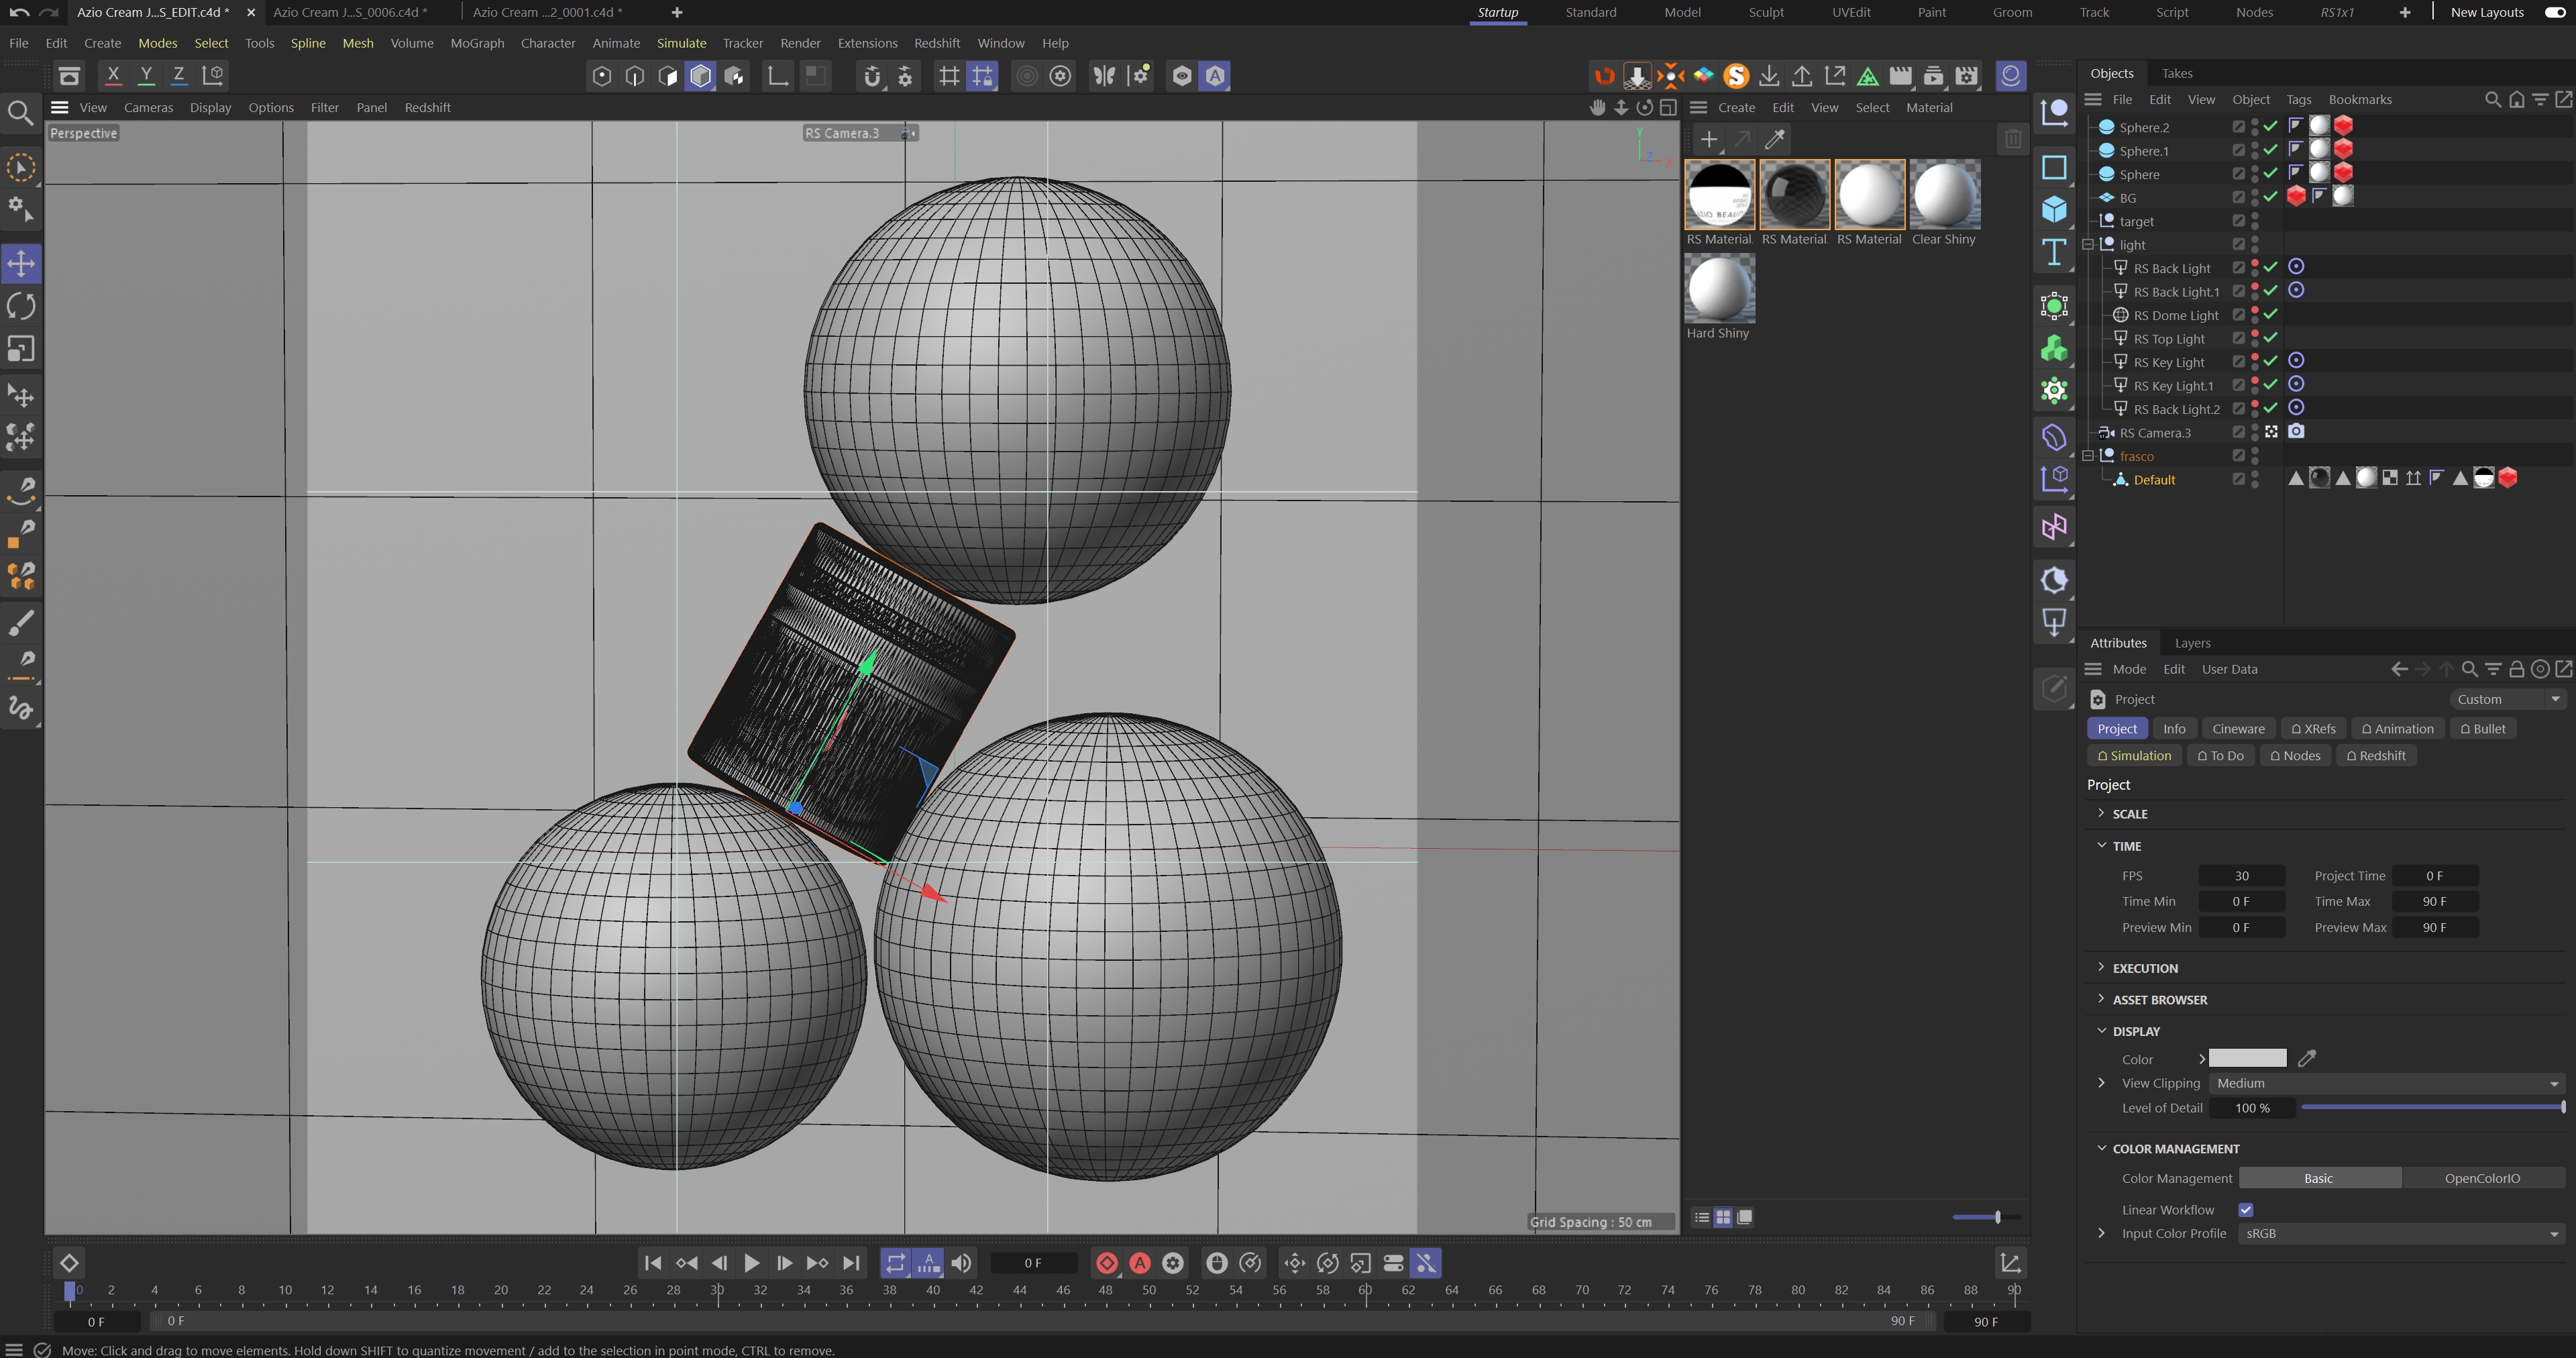The image size is (2576, 1358).
Task: Select the Move tool in left toolbar
Action: click(x=21, y=264)
